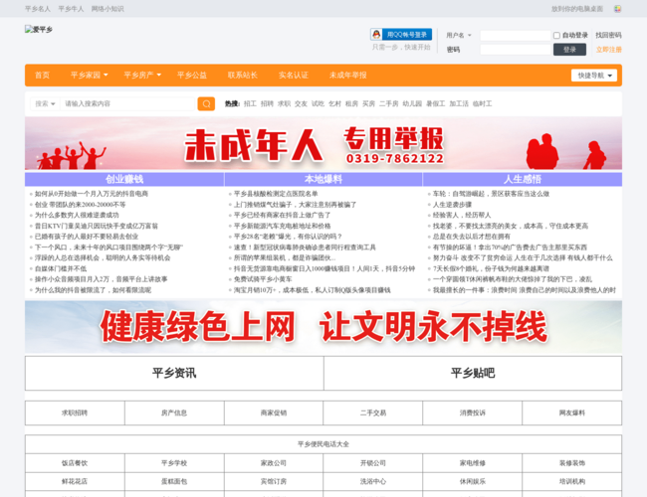This screenshot has height=497, width=647.
Task: Click the orange search button icon
Action: tap(206, 103)
